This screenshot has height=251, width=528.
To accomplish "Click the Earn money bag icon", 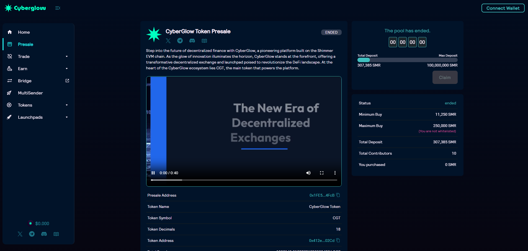I will 10,68.
